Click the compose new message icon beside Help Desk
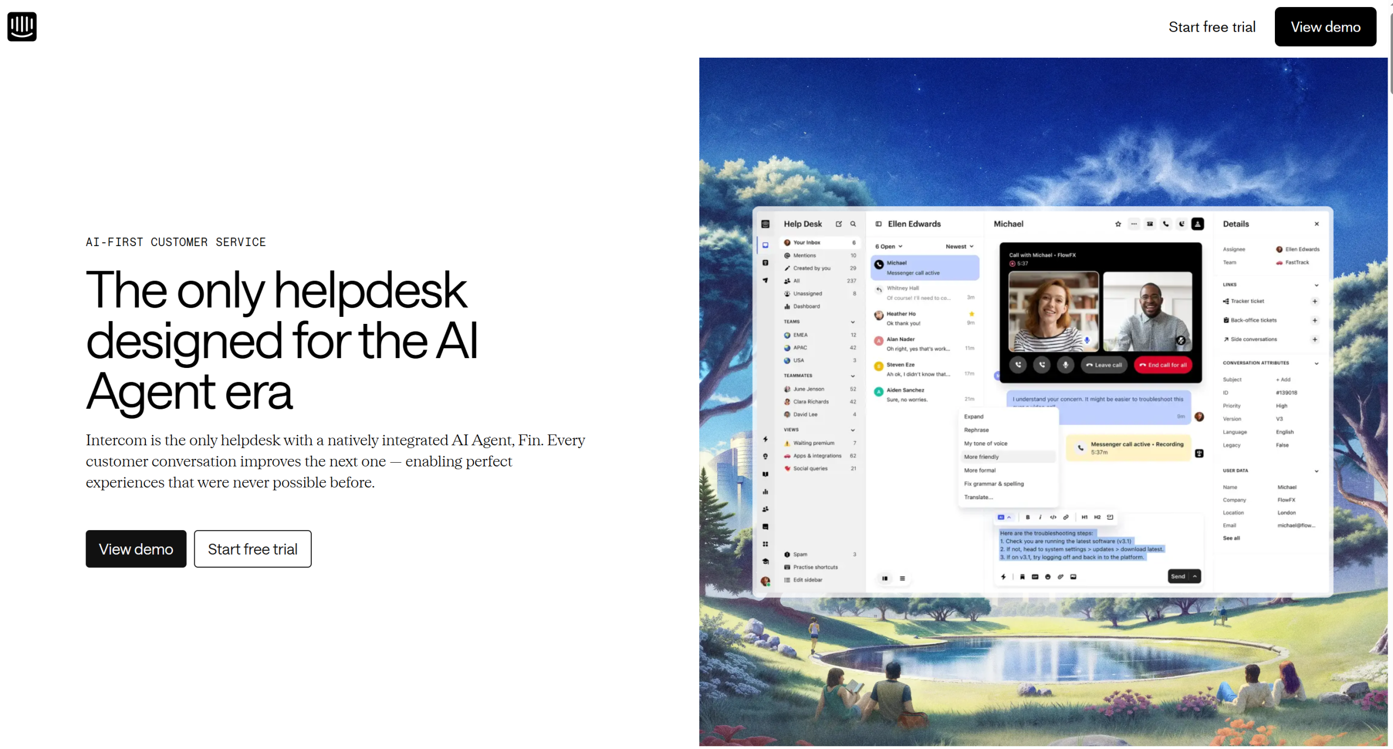The width and height of the screenshot is (1393, 749). tap(839, 224)
